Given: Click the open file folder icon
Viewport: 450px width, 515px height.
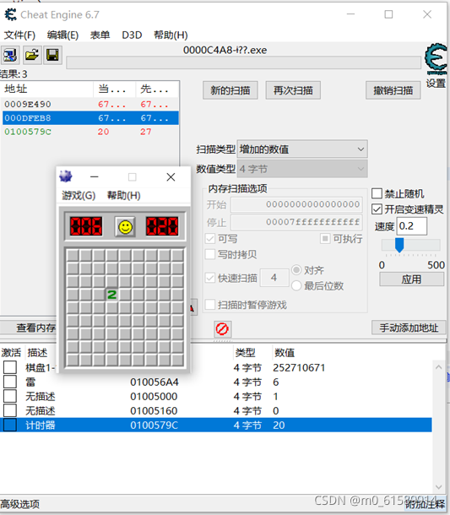Looking at the screenshot, I should [x=32, y=55].
